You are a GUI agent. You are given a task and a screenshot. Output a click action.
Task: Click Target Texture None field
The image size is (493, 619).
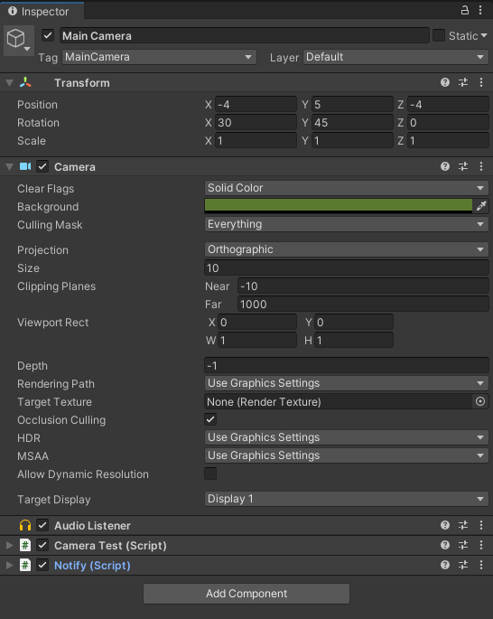pyautogui.click(x=339, y=401)
